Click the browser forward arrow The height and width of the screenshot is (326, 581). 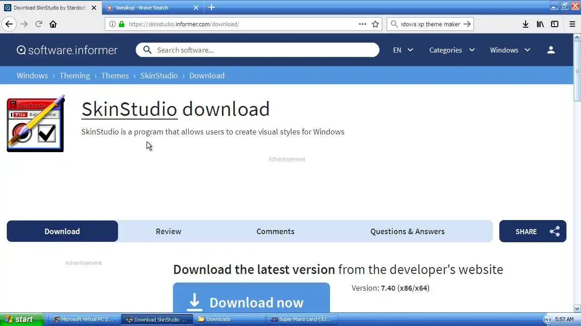pyautogui.click(x=24, y=24)
